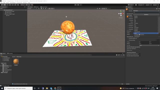160x90 pixels.
Task: Toggle grid snapping button in top toolbar
Action: [x=32, y=5]
